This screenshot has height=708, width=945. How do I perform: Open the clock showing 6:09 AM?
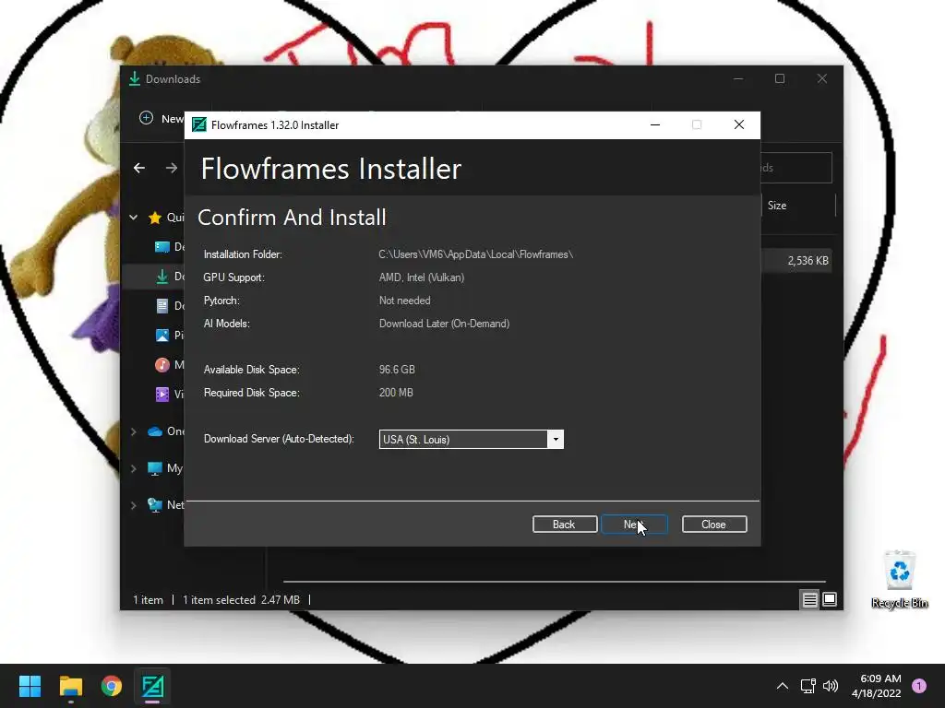click(x=877, y=686)
